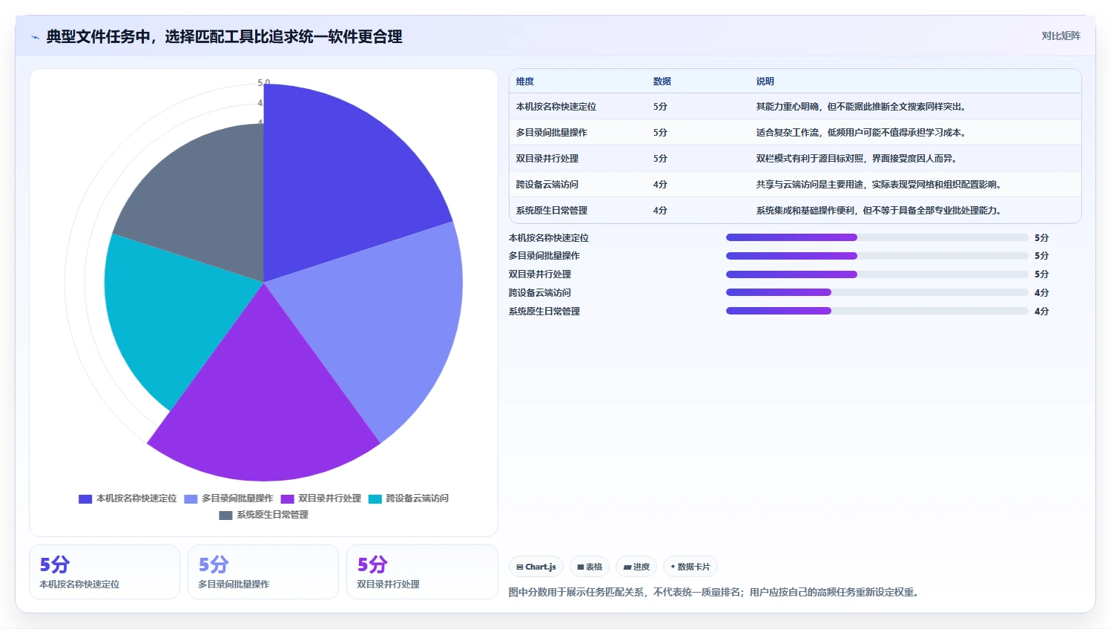Select table cell 多目录间批量操作

[x=552, y=133]
